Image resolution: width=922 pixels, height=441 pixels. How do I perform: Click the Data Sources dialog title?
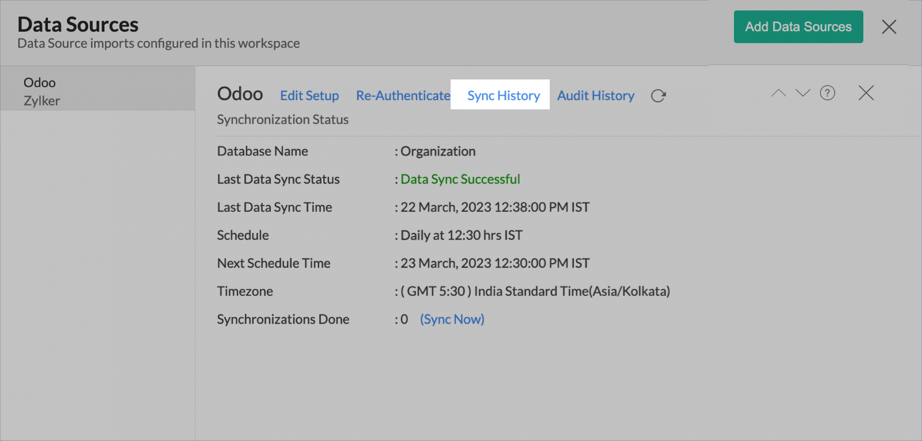point(78,25)
